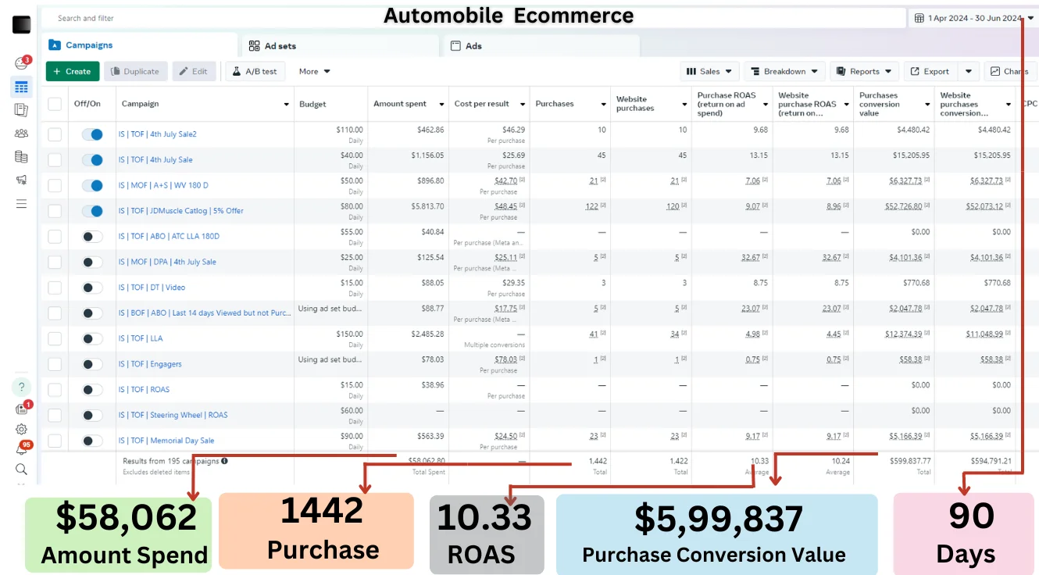The width and height of the screenshot is (1039, 575).
Task: Open the Help question mark icon
Action: (21, 387)
